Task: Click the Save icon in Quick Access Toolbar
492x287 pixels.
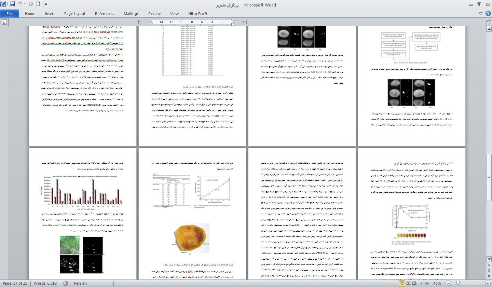Action: coord(12,4)
